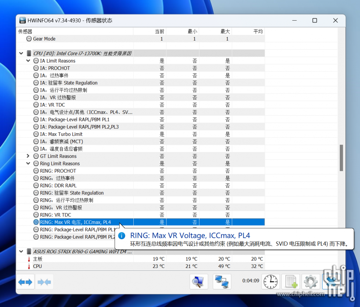Click the shrink columns inward-arrows button
This screenshot has width=360, height=307.
coord(44,282)
